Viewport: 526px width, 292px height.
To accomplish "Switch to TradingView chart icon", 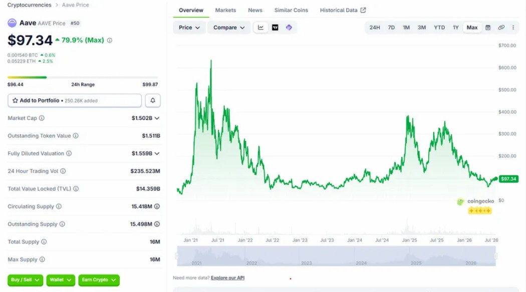I will (x=275, y=27).
